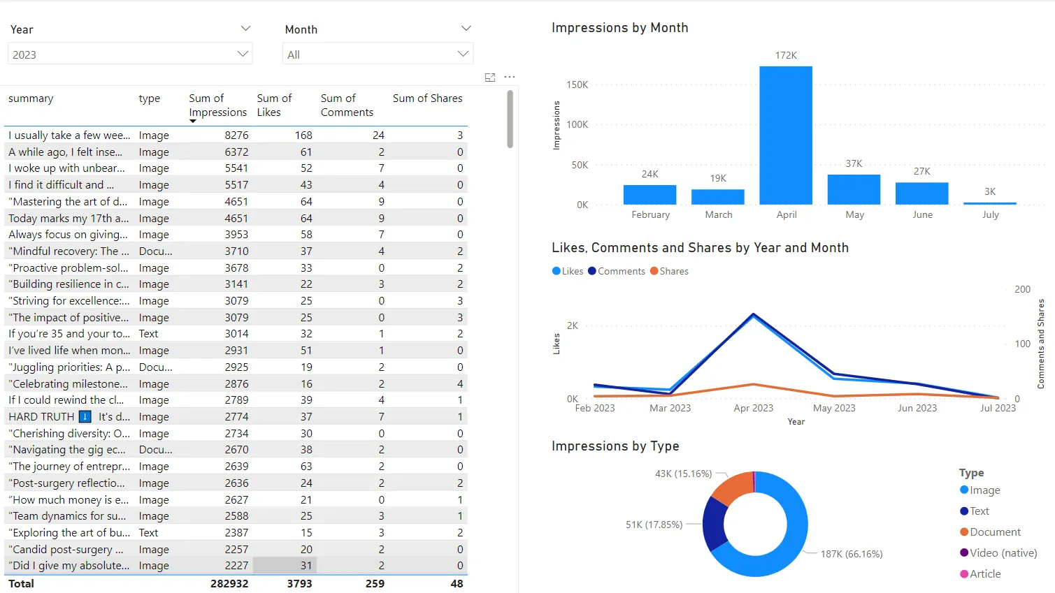Open the All months dropdown
1055x593 pixels.
(x=378, y=54)
